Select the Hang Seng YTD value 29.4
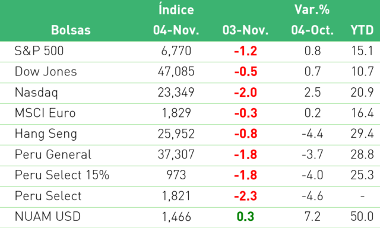Screen dimensions: 380x228 pos(362,134)
